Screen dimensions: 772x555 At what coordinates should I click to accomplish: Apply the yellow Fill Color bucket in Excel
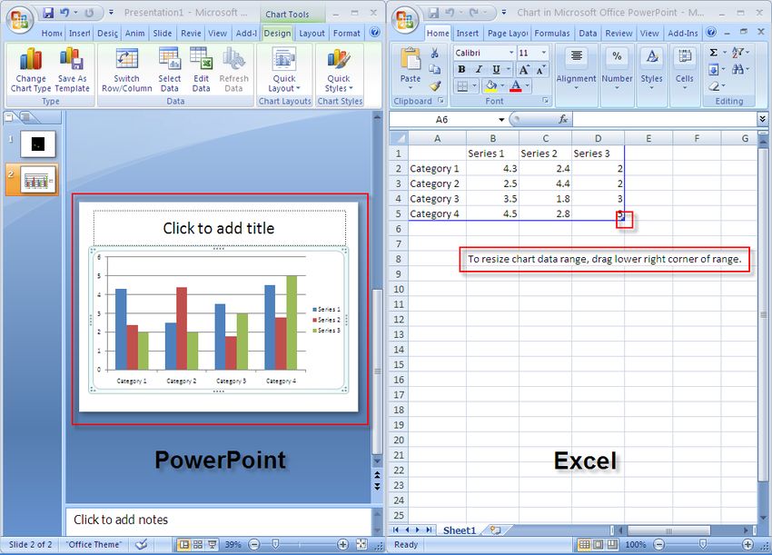point(490,86)
